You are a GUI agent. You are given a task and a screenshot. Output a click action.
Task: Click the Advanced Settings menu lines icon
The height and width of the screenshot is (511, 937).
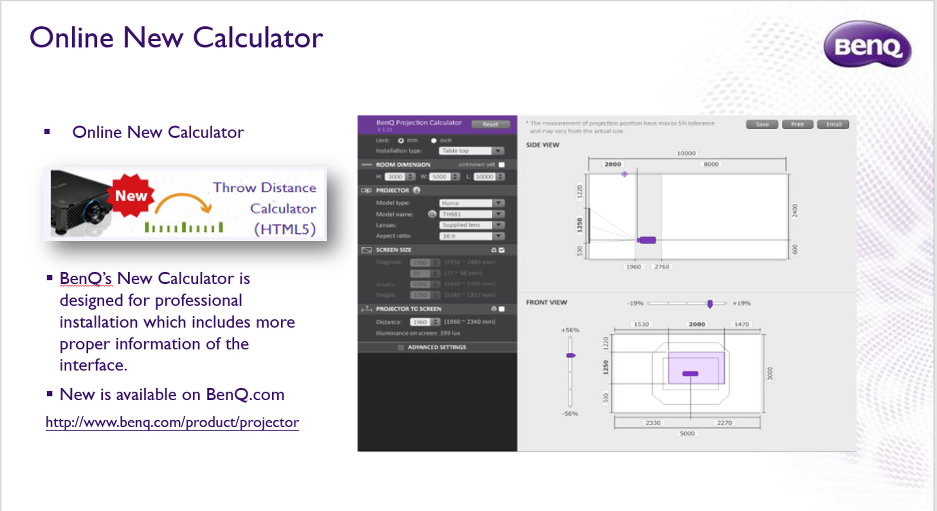click(401, 347)
